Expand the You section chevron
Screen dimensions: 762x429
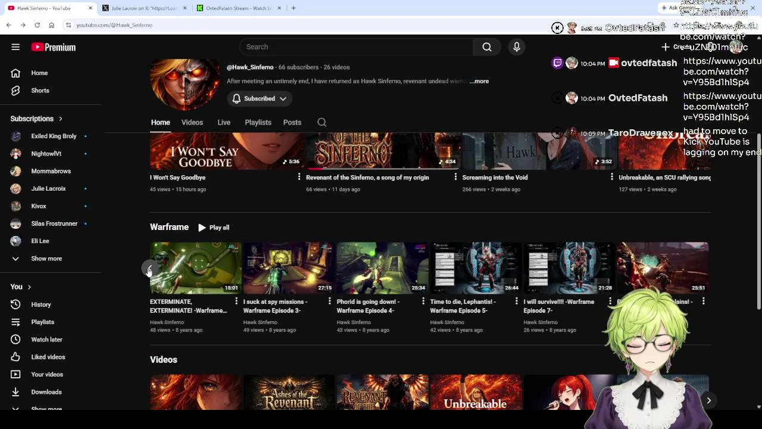tap(29, 287)
